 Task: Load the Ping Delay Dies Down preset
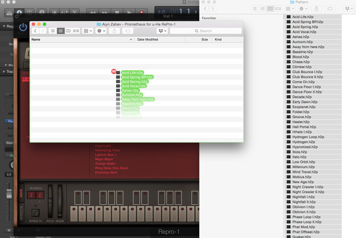(x=112, y=168)
